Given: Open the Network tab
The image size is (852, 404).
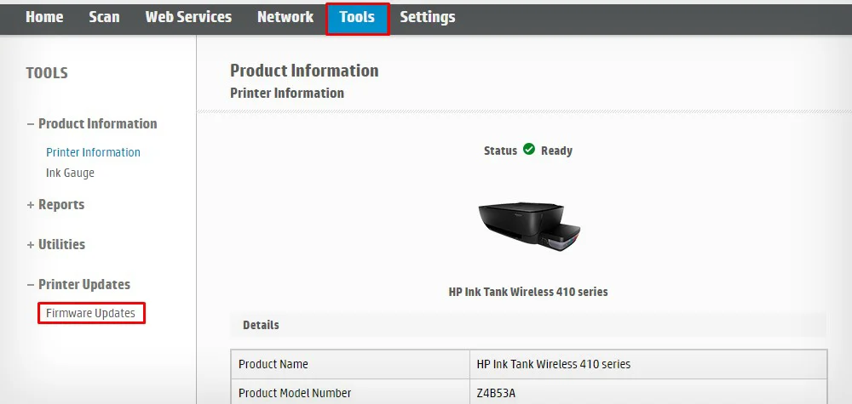Looking at the screenshot, I should click(285, 17).
